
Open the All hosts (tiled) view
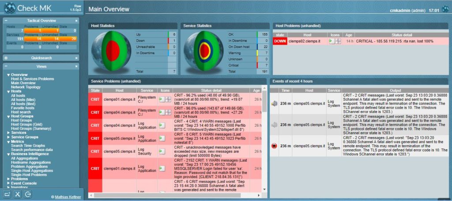click(x=23, y=104)
